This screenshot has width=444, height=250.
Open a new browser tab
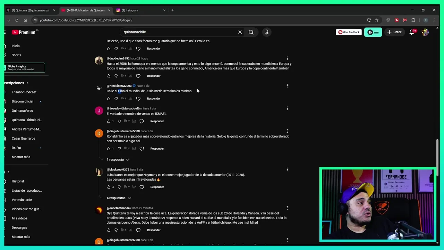pyautogui.click(x=172, y=10)
